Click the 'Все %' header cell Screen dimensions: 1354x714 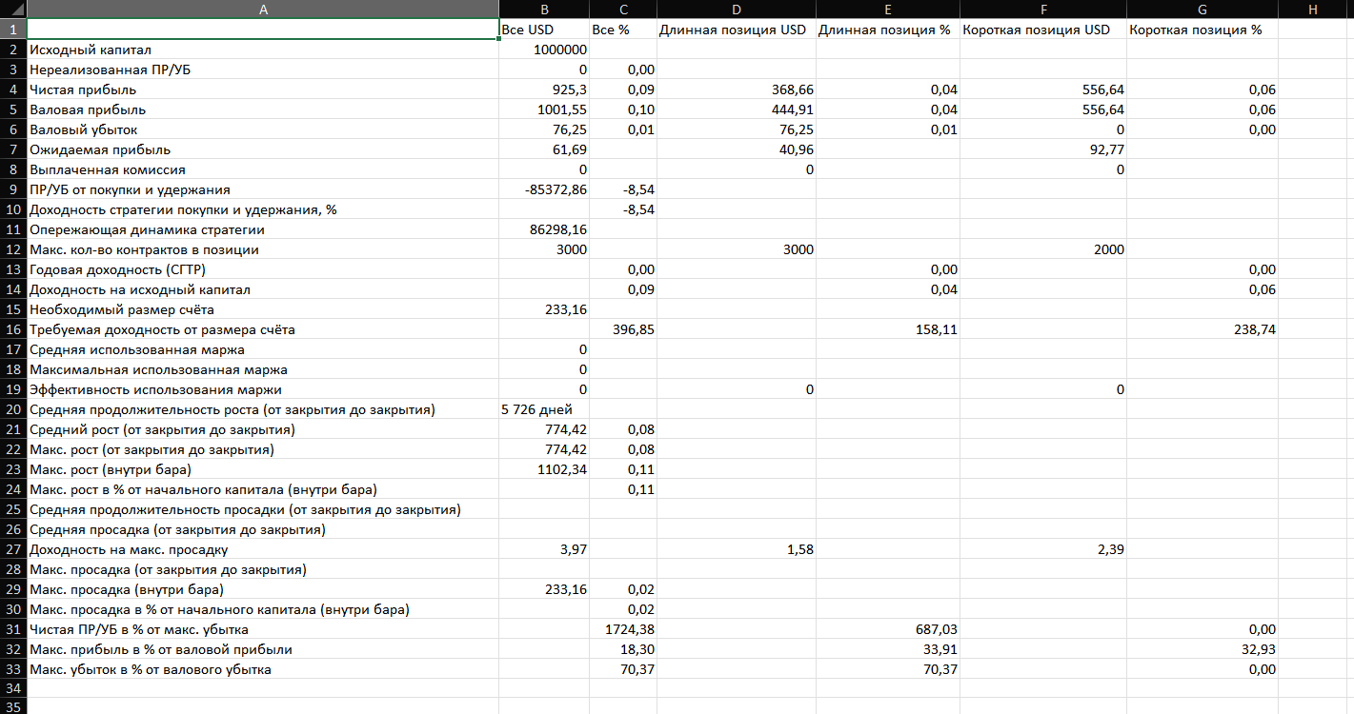point(623,30)
